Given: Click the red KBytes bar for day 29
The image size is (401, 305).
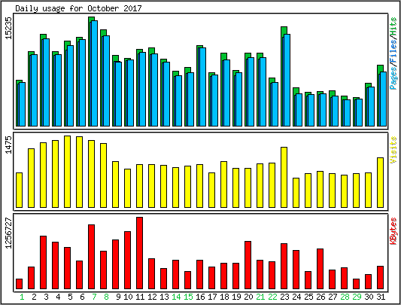Looking at the screenshot, I should pyautogui.click(x=357, y=284).
